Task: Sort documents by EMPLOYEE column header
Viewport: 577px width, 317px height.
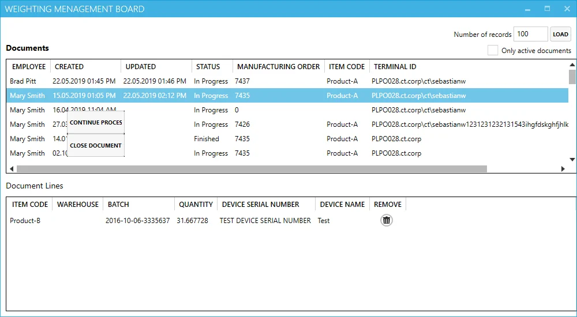Action: pyautogui.click(x=29, y=66)
